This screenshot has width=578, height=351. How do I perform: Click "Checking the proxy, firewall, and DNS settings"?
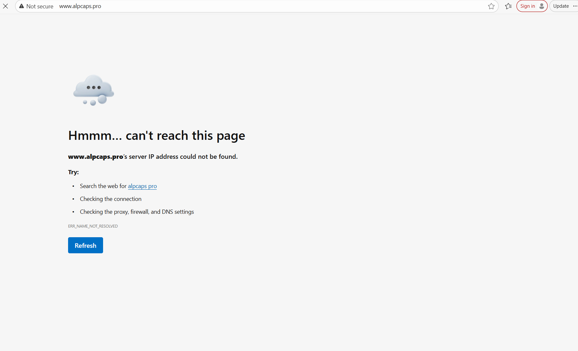[137, 212]
